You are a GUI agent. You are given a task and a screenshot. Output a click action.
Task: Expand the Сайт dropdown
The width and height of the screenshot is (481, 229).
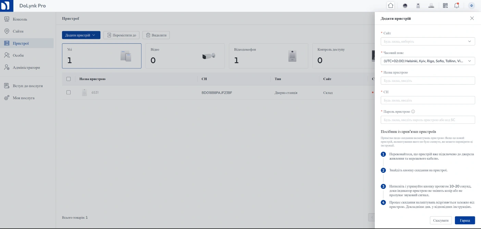pos(428,41)
